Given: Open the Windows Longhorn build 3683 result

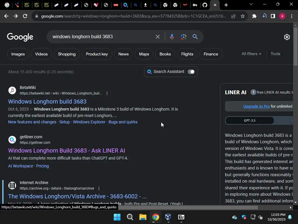Looking at the screenshot, I should [x=47, y=101].
